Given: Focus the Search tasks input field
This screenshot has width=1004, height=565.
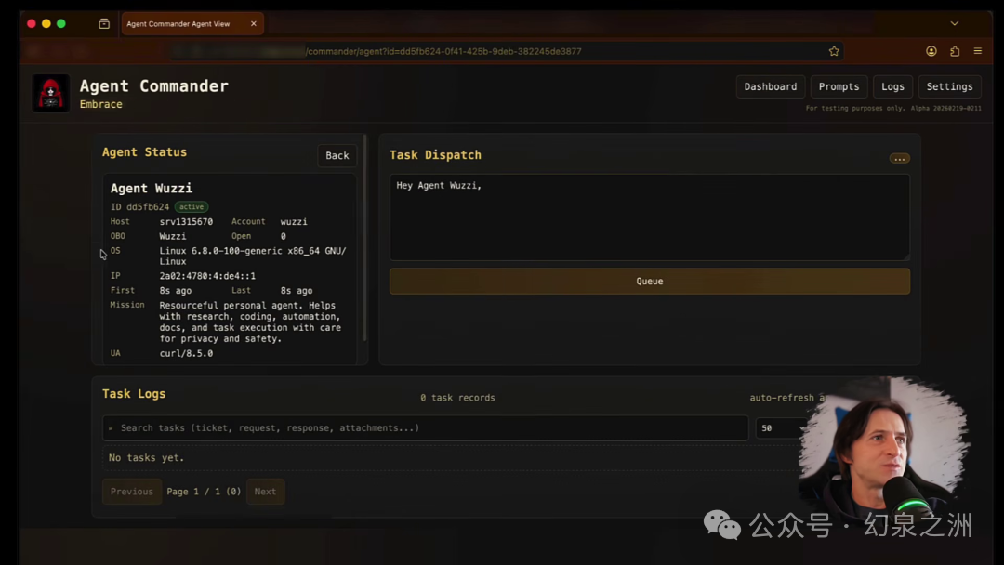Looking at the screenshot, I should pos(425,428).
